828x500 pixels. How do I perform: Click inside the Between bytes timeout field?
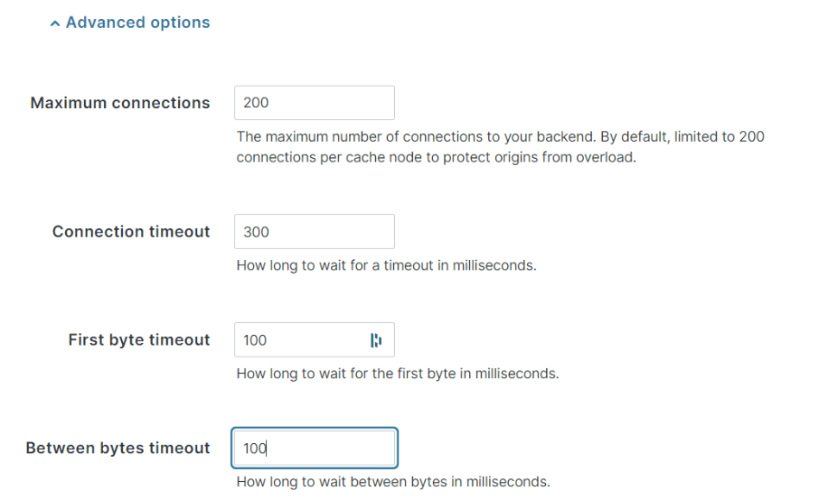(x=315, y=448)
